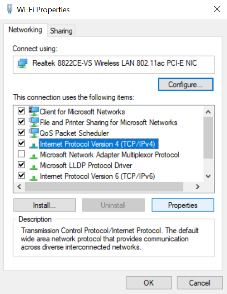
Task: Open Properties for selected item
Action: 182,205
